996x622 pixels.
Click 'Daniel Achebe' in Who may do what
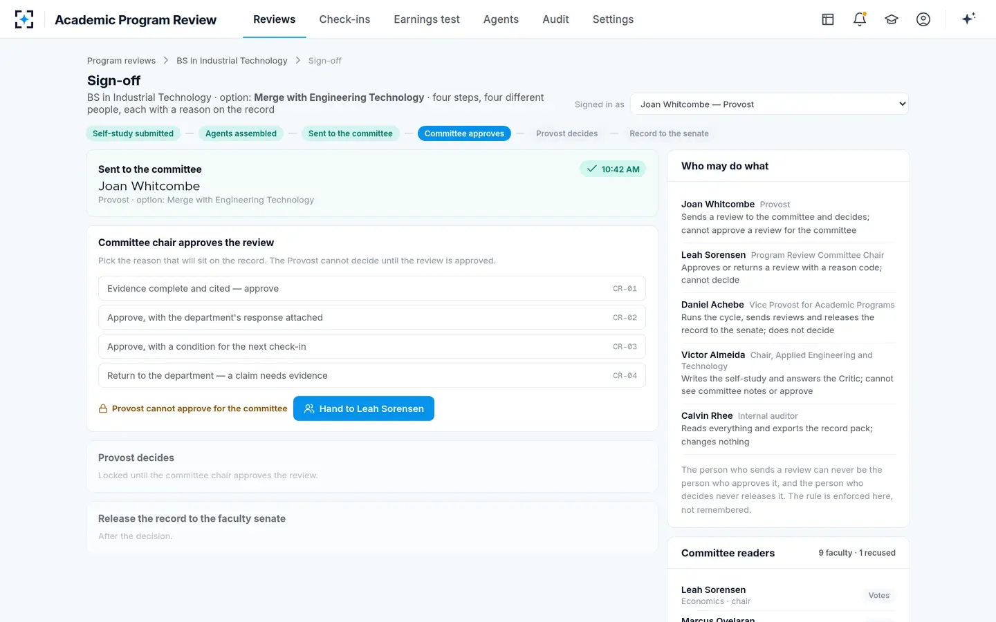(712, 305)
